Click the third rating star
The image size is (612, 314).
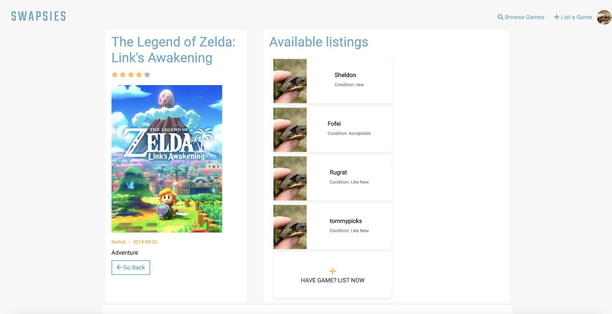(131, 75)
